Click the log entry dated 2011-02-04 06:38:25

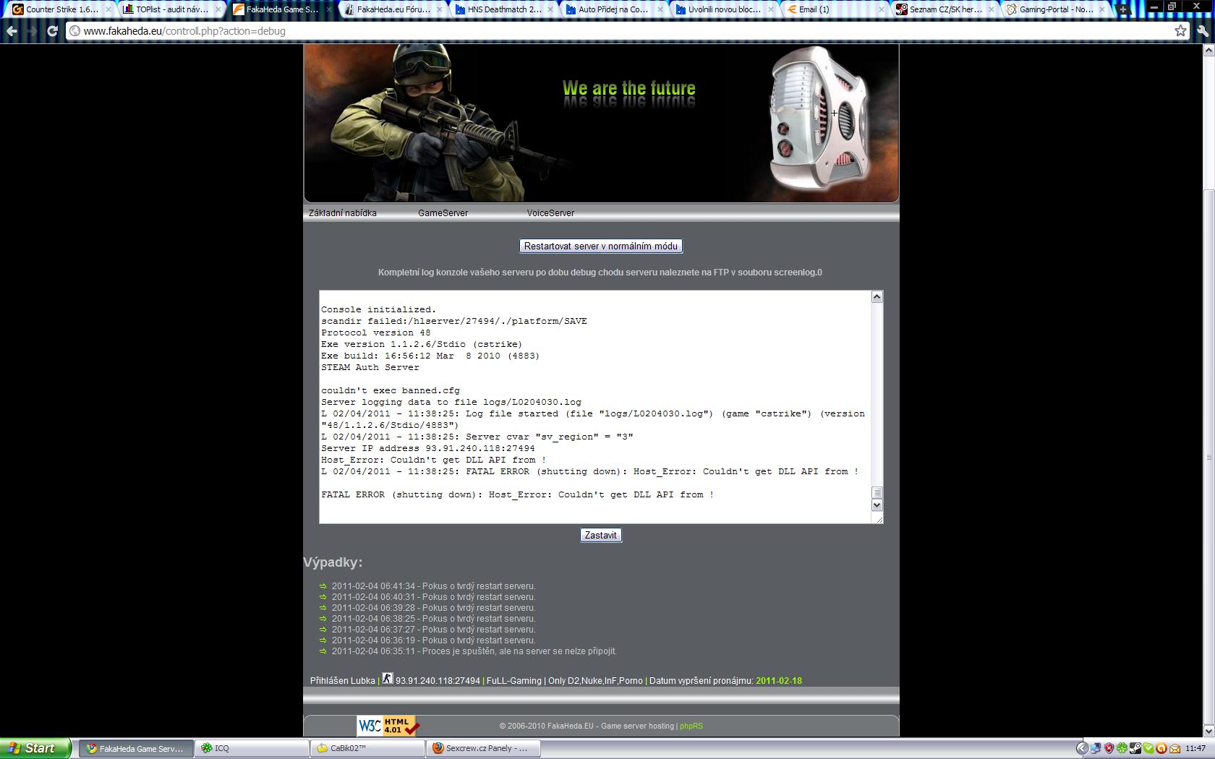pyautogui.click(x=433, y=619)
